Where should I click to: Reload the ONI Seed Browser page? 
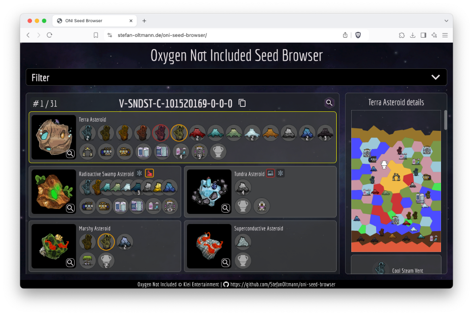coord(49,35)
